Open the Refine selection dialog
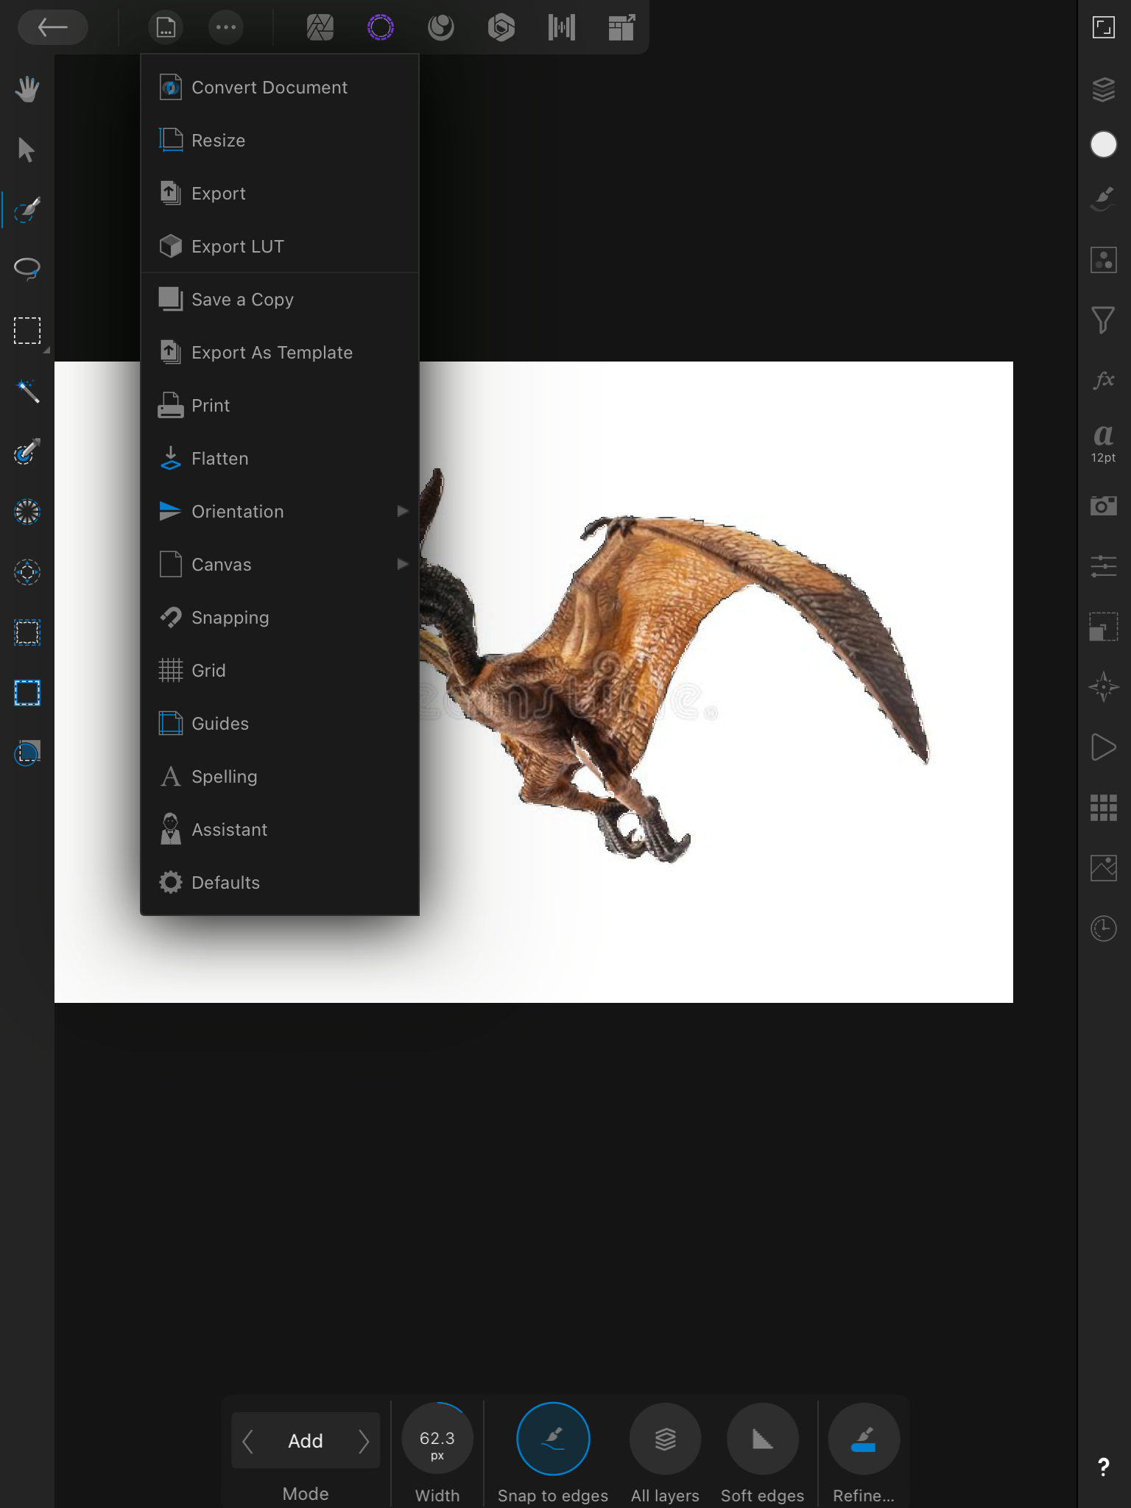The height and width of the screenshot is (1508, 1131). tap(864, 1439)
